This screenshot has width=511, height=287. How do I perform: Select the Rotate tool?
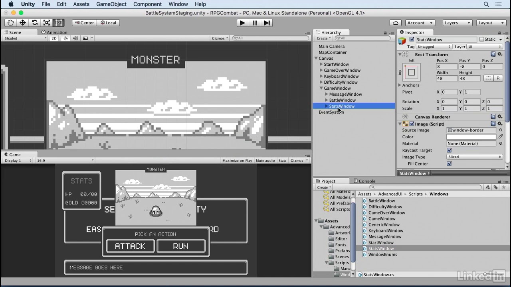(35, 23)
